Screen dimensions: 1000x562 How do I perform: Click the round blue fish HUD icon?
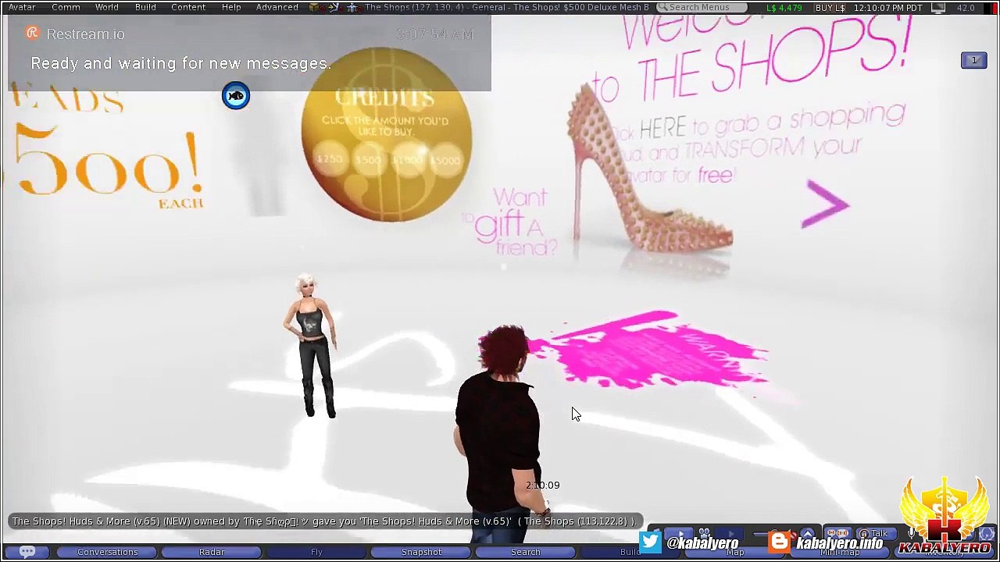click(236, 95)
